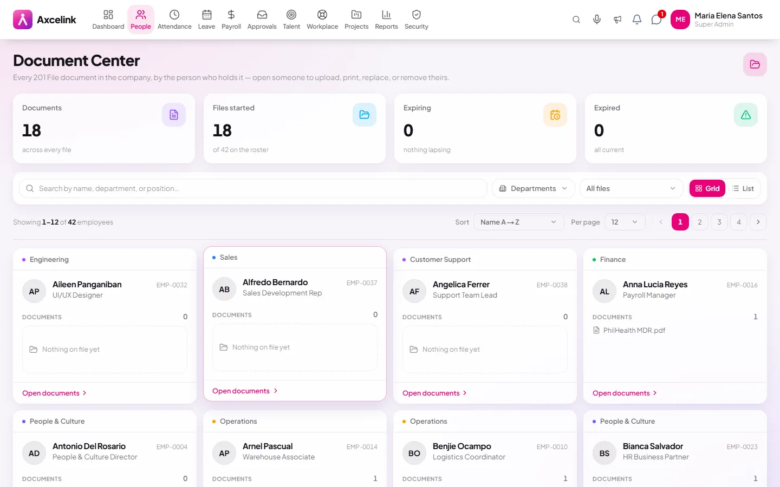Open the chat messages icon with badge
The image size is (780, 487).
coord(656,19)
